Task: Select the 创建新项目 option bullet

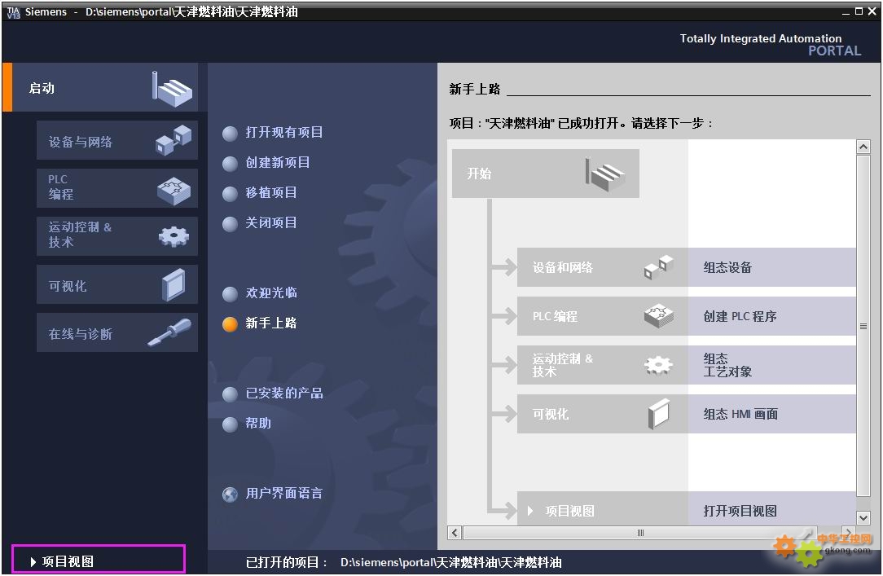Action: tap(230, 164)
